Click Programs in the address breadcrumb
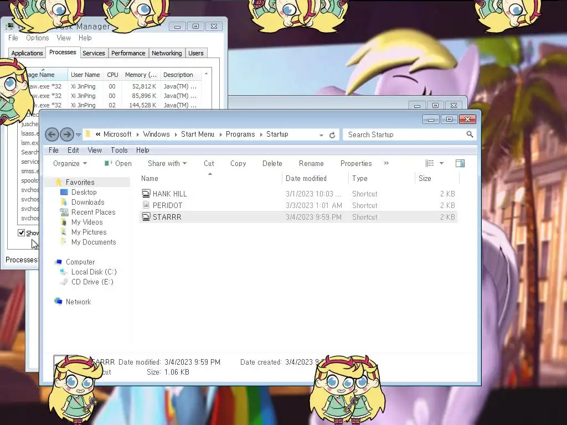The width and height of the screenshot is (567, 425). [x=240, y=134]
